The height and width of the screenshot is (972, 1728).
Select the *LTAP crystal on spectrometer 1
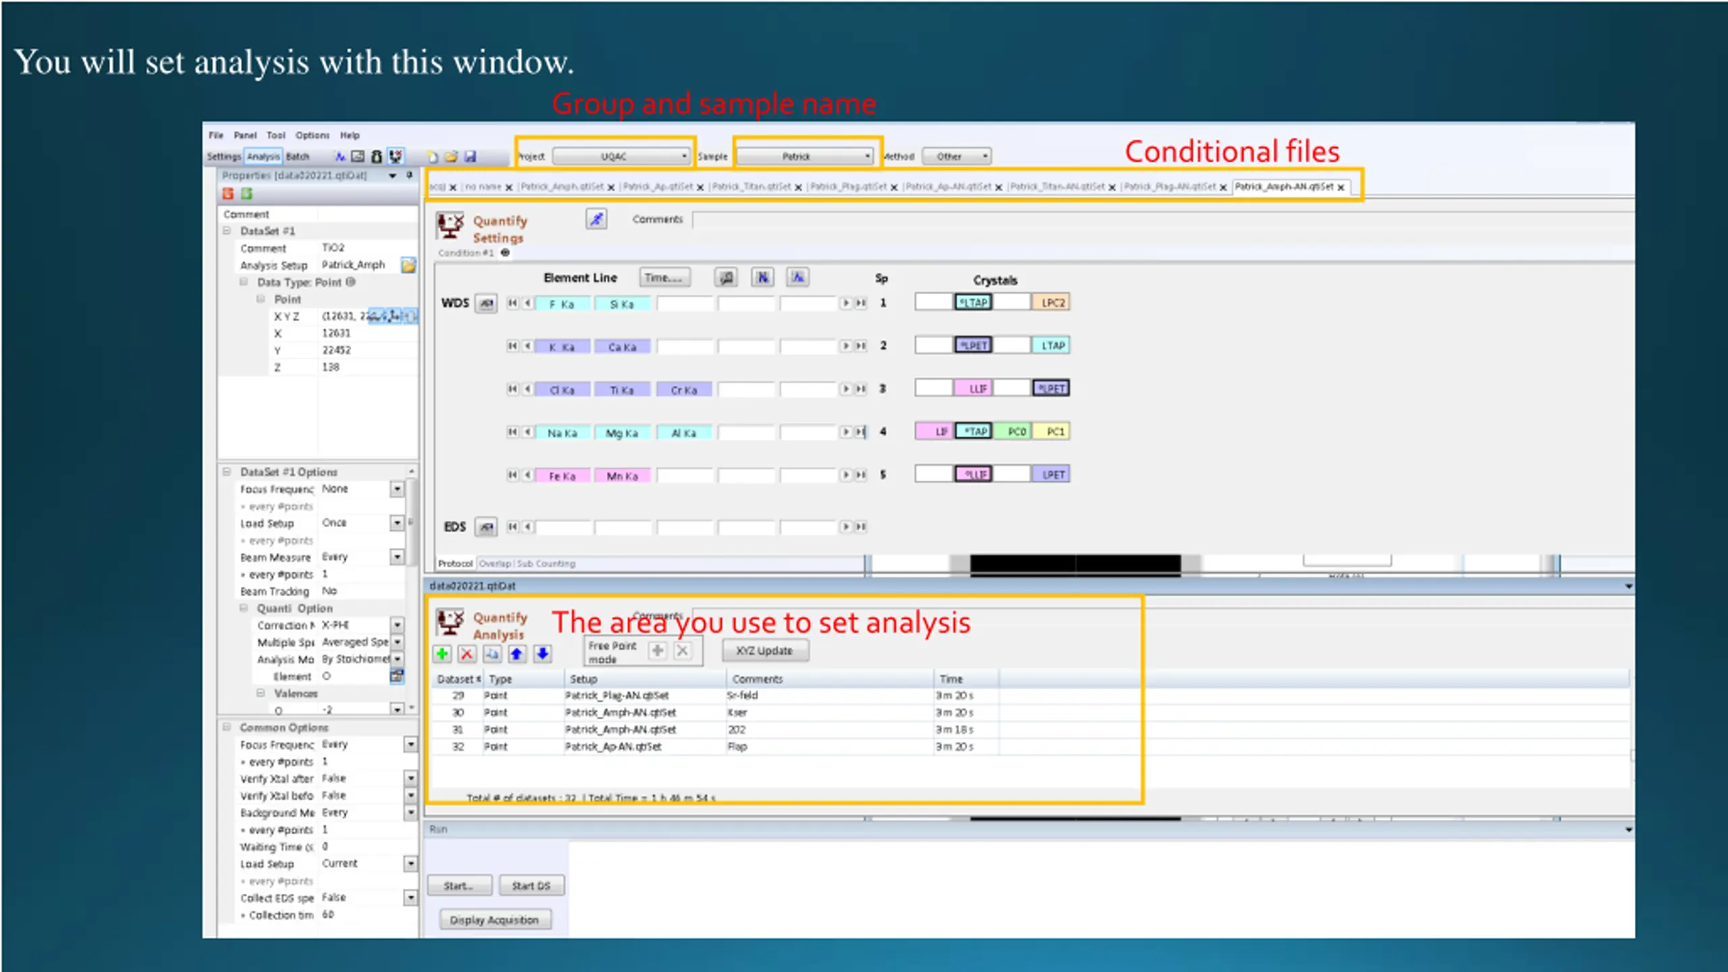click(973, 302)
